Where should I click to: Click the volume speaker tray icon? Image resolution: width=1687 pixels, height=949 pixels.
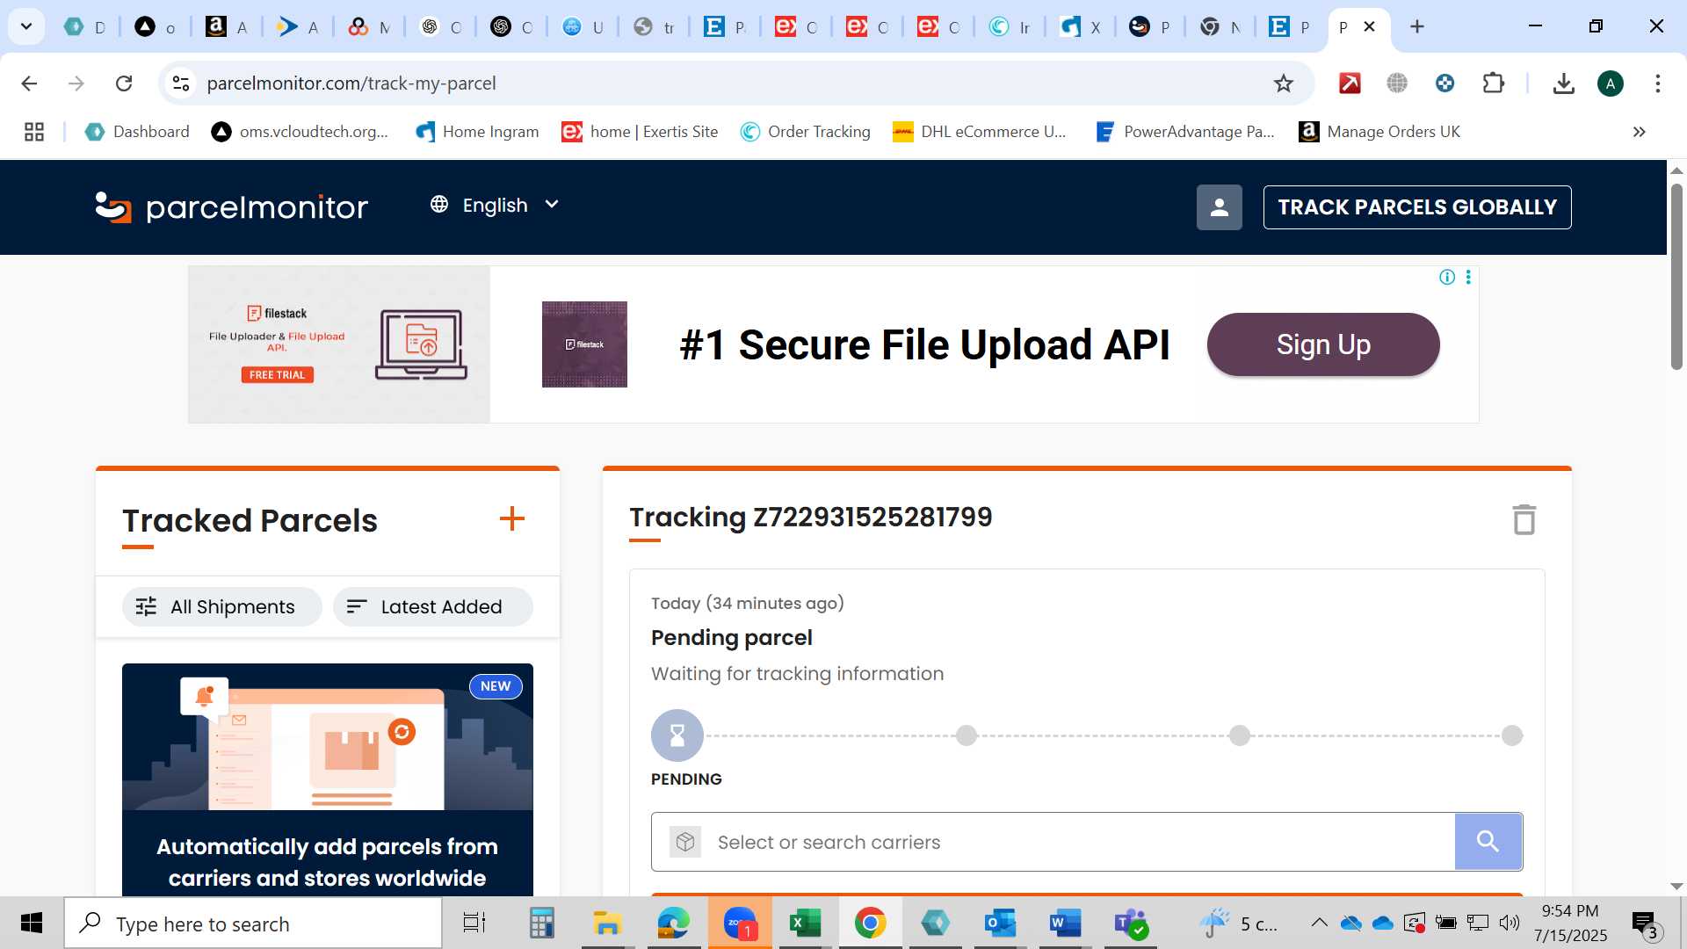click(x=1510, y=923)
